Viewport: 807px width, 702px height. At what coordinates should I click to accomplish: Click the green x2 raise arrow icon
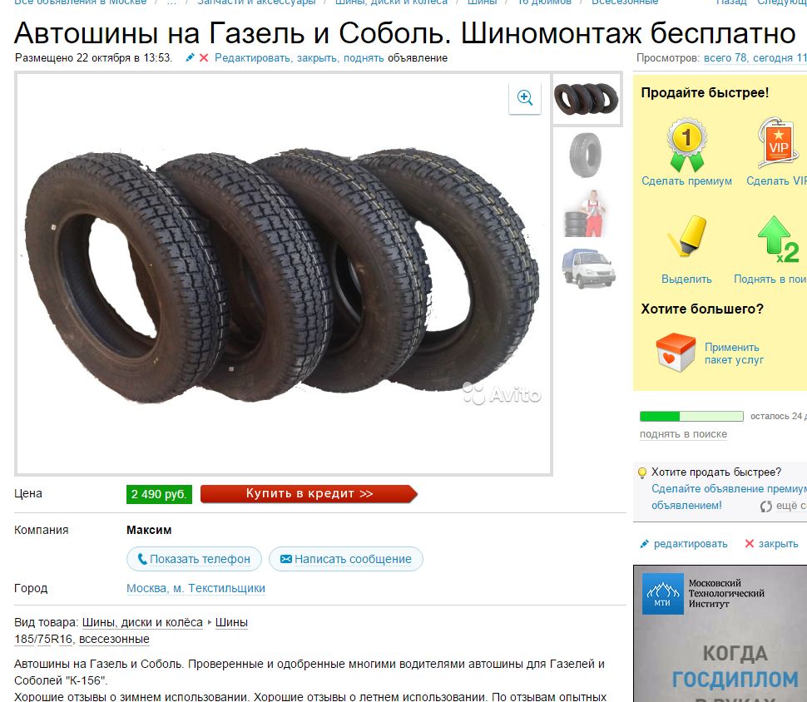click(778, 240)
